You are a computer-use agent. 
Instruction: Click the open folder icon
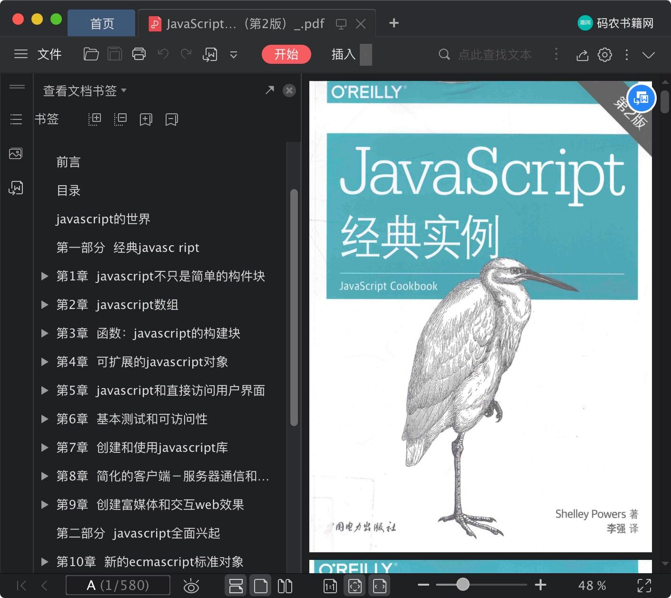(x=91, y=54)
